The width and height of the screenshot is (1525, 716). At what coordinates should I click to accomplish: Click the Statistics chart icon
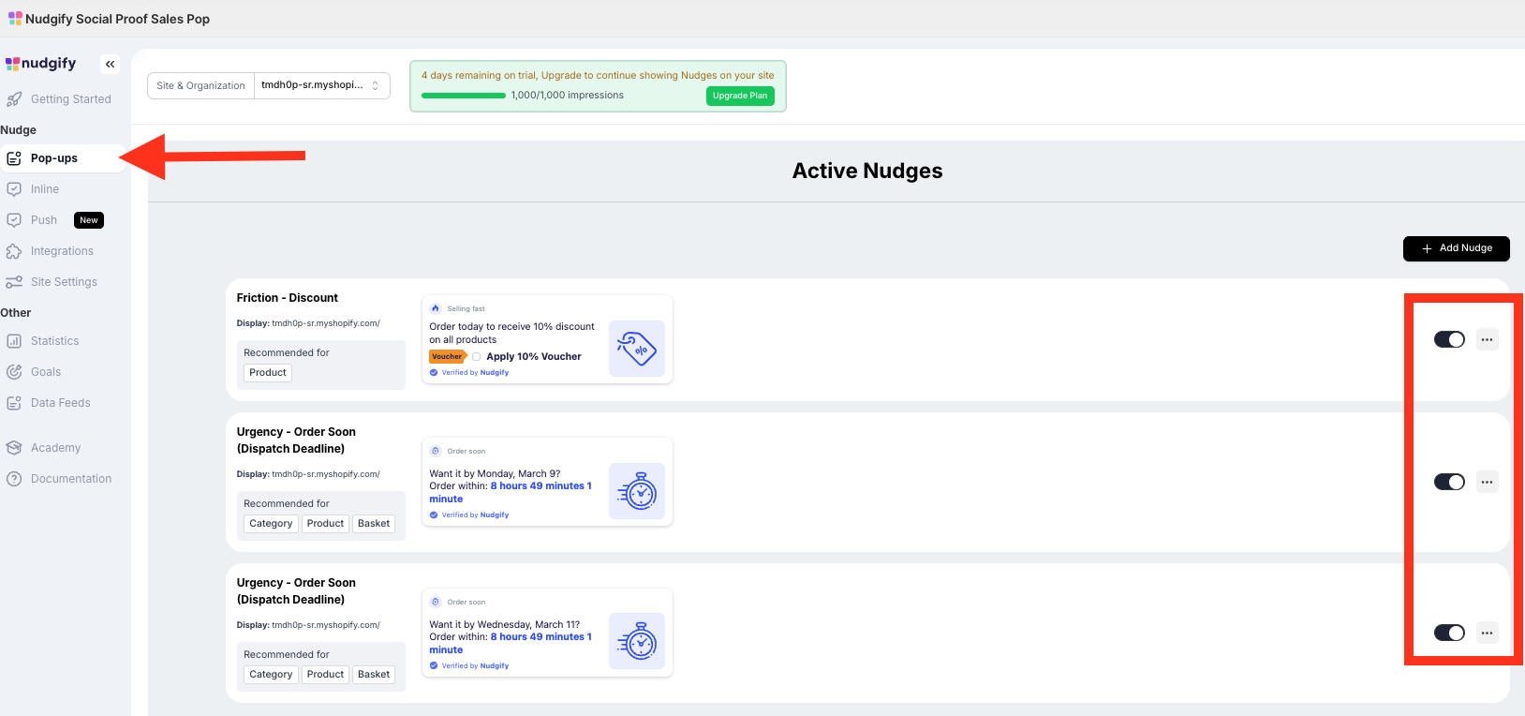[14, 341]
